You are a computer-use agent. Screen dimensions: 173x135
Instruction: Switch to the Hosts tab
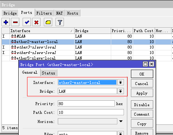pos(73,13)
